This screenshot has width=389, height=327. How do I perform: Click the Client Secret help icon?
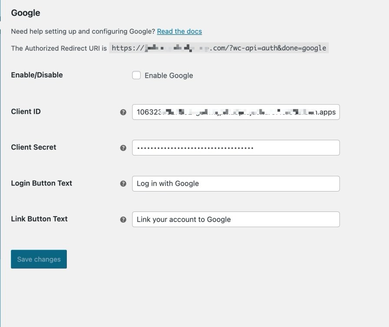pos(123,148)
